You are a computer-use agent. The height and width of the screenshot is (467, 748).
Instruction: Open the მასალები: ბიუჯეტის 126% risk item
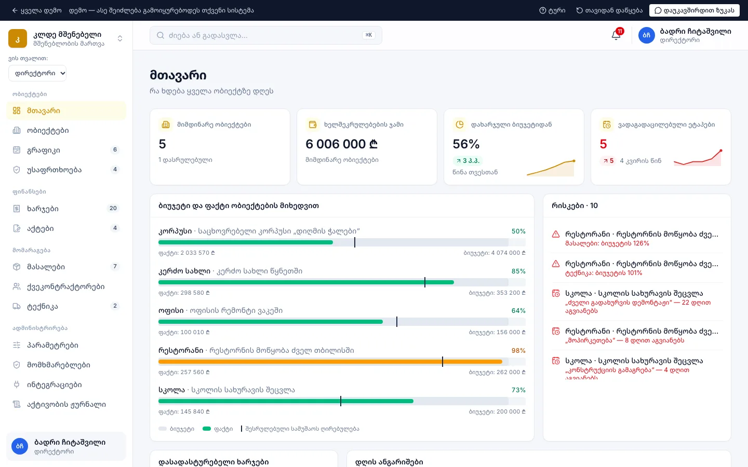(x=637, y=239)
